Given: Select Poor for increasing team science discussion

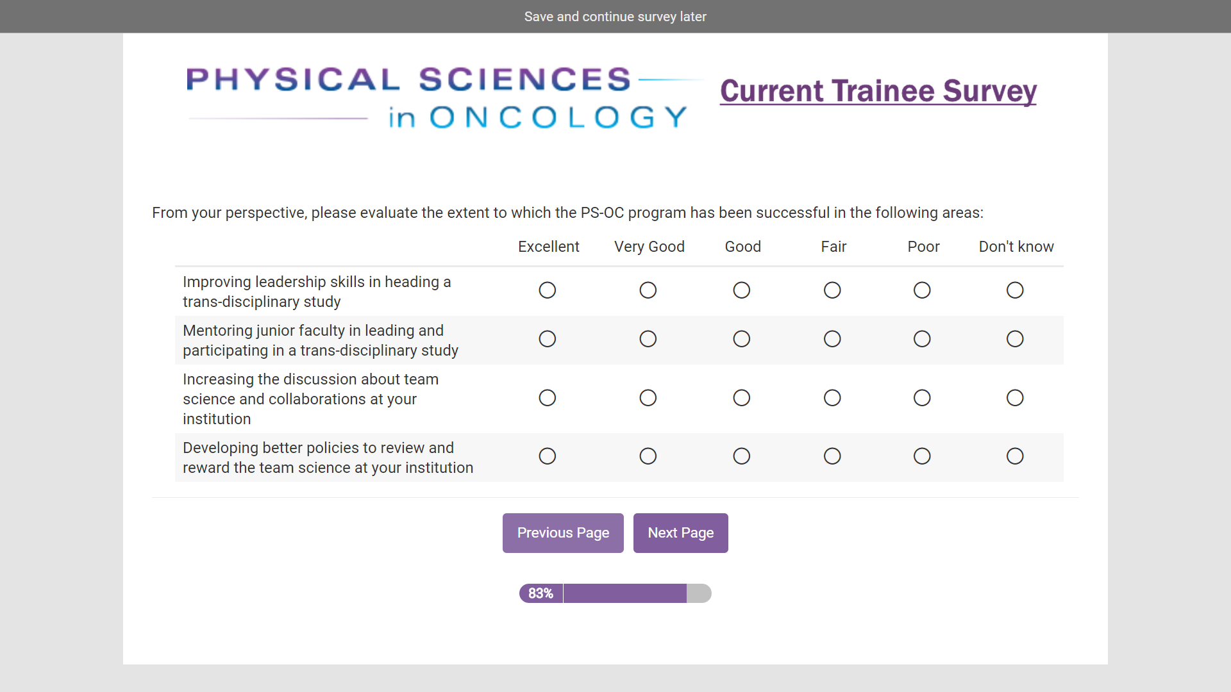Looking at the screenshot, I should (x=921, y=398).
